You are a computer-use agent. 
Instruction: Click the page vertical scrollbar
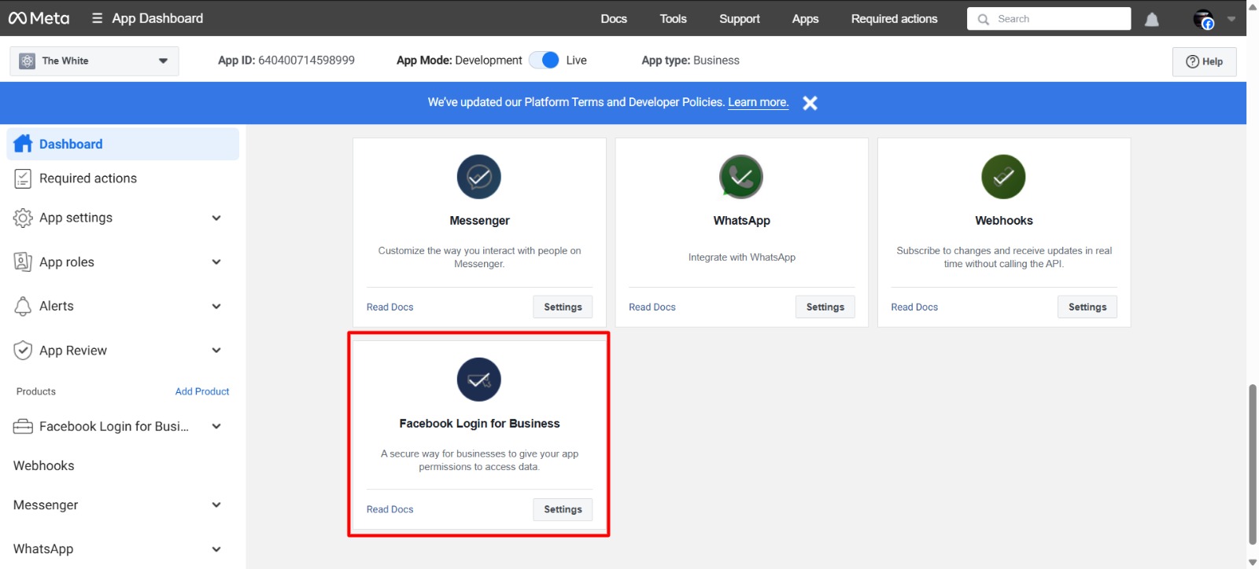tap(1252, 464)
